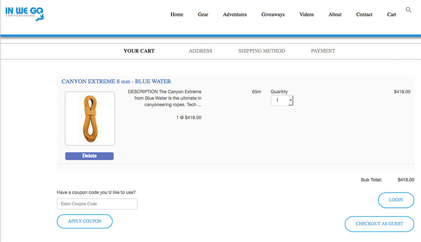Click the Login button
Screen dimensions: 421x242
tap(396, 200)
